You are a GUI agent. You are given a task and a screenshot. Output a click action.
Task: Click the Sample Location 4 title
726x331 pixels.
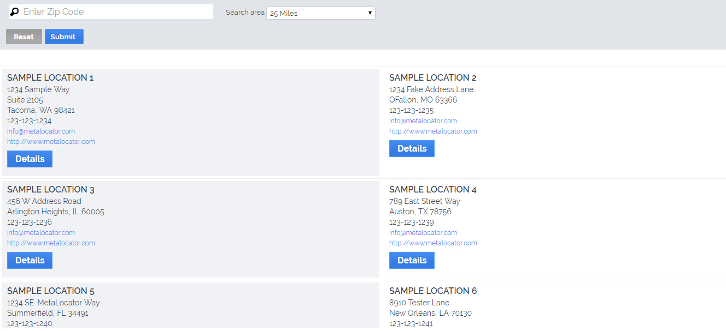point(433,190)
